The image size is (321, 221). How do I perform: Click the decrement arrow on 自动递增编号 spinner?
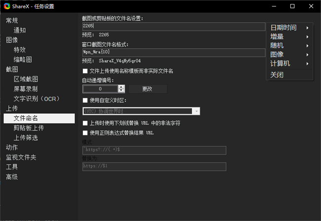tap(121, 91)
